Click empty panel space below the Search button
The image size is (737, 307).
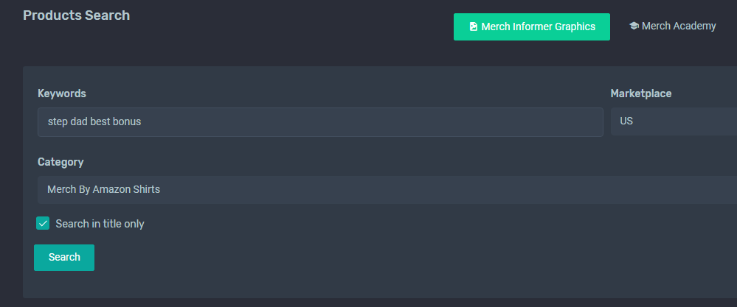[282, 283]
